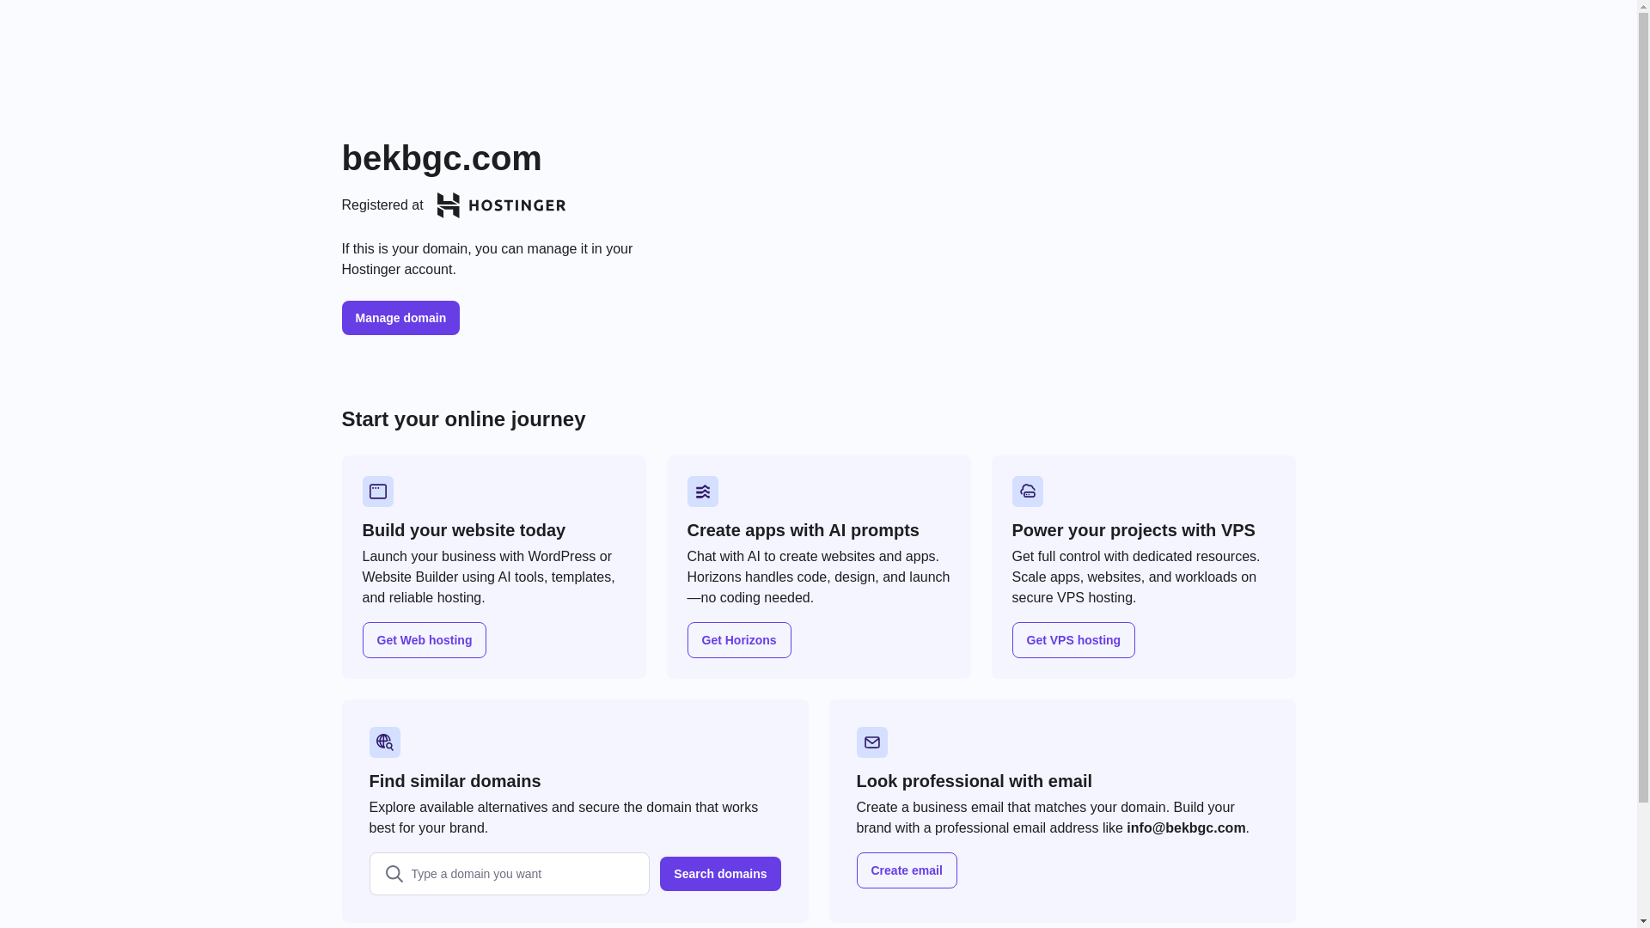
Task: Open the Get Horizons offer
Action: coord(738,640)
